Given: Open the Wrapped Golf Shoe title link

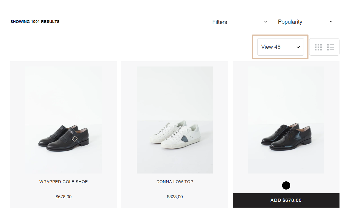Looking at the screenshot, I should coord(64,182).
